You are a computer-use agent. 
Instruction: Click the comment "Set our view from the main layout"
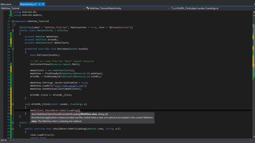pos(62,61)
